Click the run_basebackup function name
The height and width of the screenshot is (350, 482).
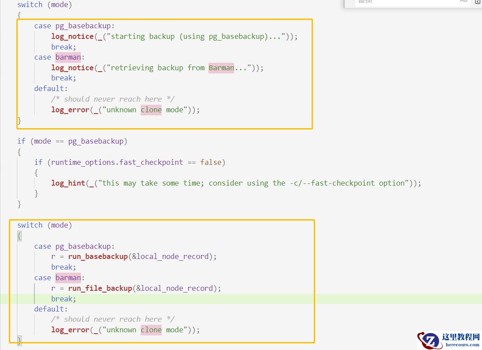click(x=98, y=257)
